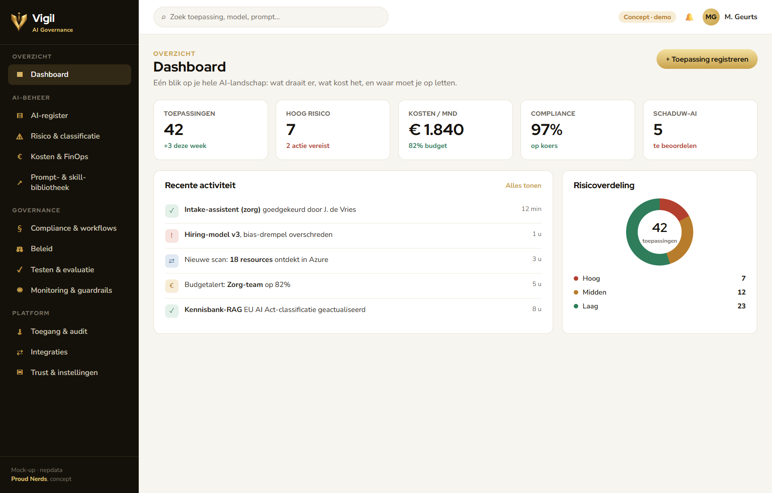Click the '12 min' timestamp
The image size is (772, 493).
[531, 209]
